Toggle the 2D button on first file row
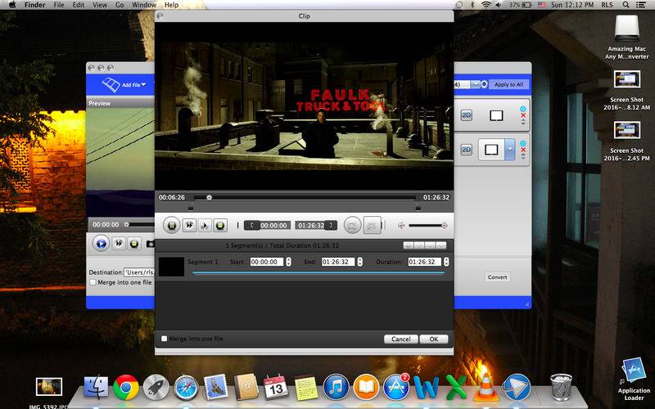This screenshot has width=655, height=409. click(x=466, y=115)
